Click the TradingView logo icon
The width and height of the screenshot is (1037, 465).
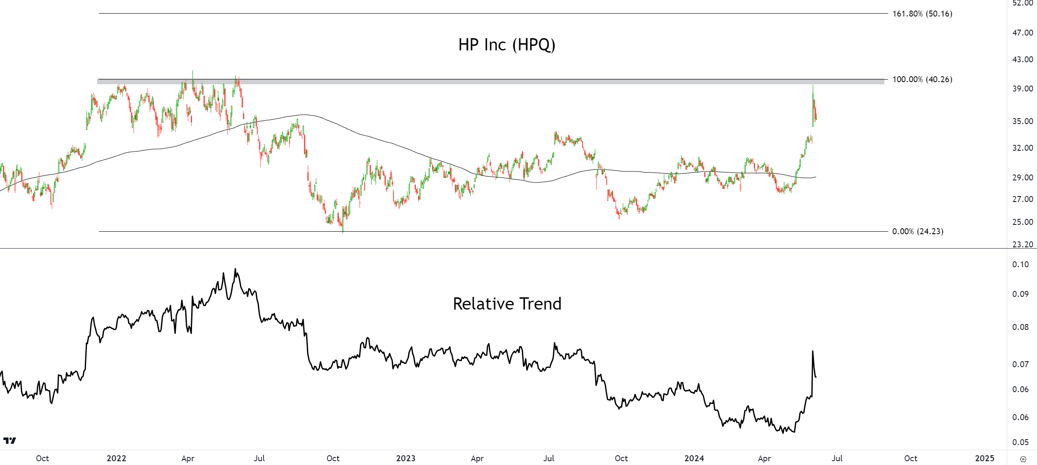point(9,441)
